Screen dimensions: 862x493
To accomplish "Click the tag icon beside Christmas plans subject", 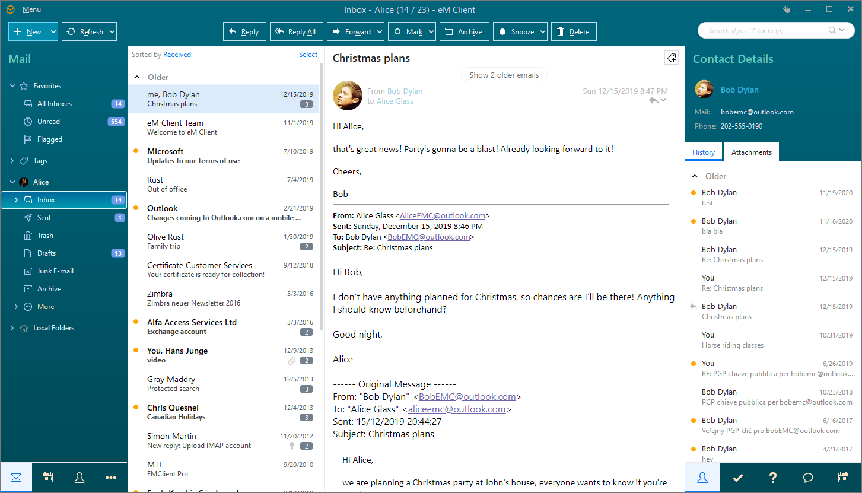I will point(671,58).
